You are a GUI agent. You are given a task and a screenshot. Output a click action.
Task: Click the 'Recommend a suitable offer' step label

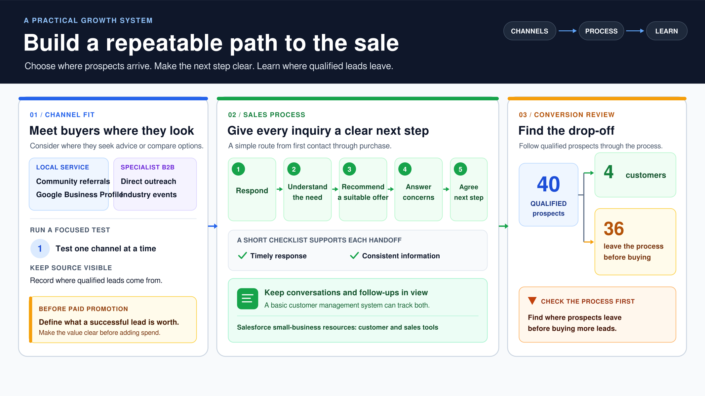pos(363,192)
